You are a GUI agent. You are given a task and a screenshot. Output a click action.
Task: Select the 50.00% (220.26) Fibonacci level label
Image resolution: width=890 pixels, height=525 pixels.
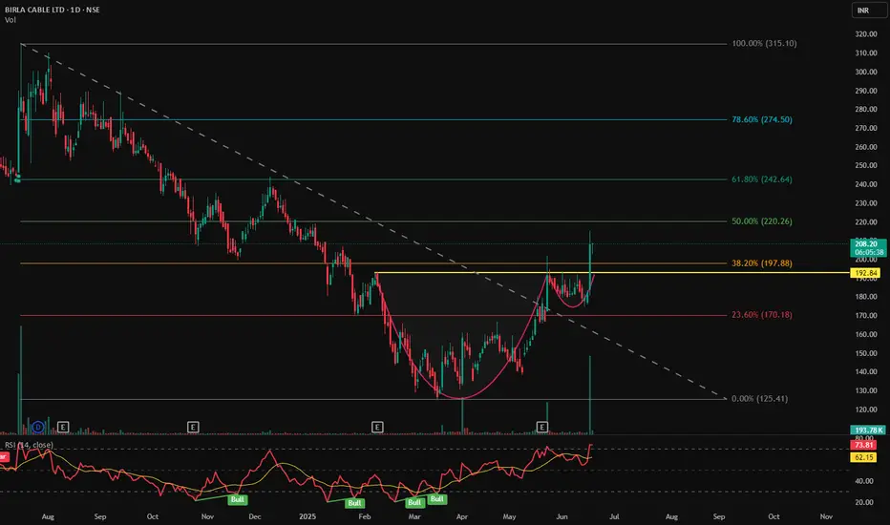[x=762, y=220]
